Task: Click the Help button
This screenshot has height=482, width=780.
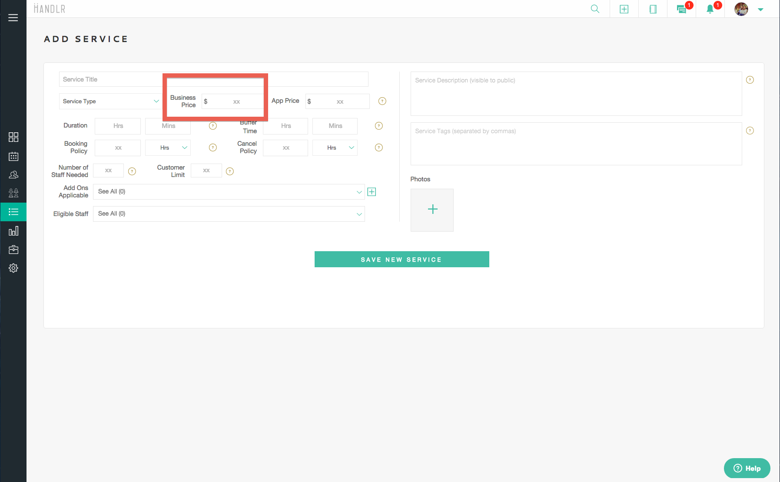Action: click(747, 468)
